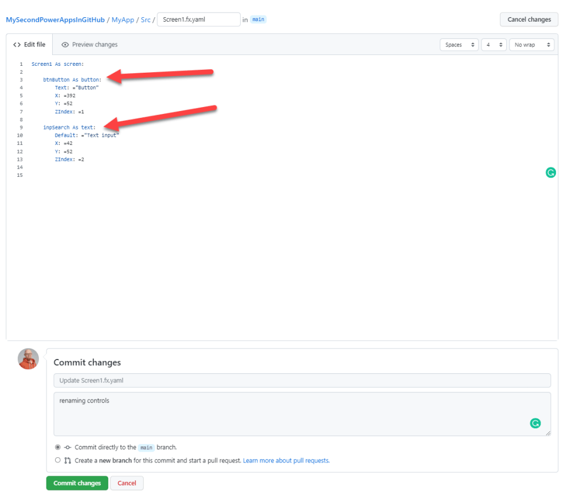The image size is (587, 502).
Task: Click the pull request icon beside new branch option
Action: click(x=68, y=460)
